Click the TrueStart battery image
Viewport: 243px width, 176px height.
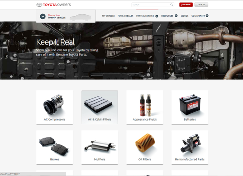pyautogui.click(x=190, y=105)
